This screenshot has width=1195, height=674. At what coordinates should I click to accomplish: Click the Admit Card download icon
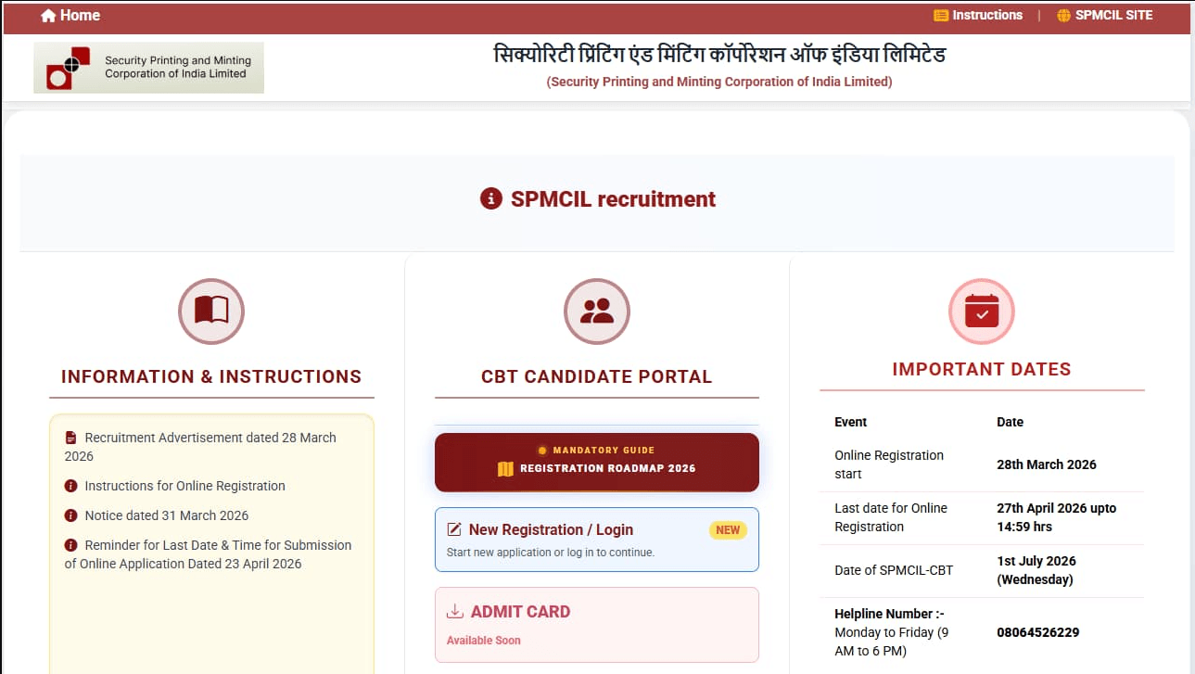coord(455,612)
